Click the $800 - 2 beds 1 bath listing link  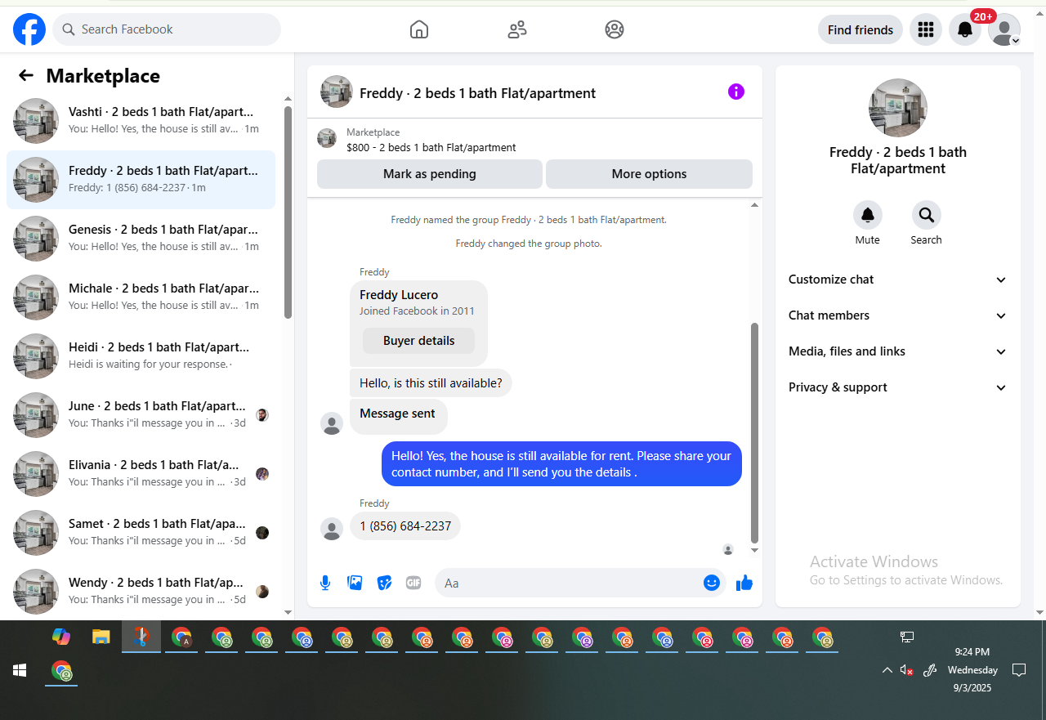(431, 148)
